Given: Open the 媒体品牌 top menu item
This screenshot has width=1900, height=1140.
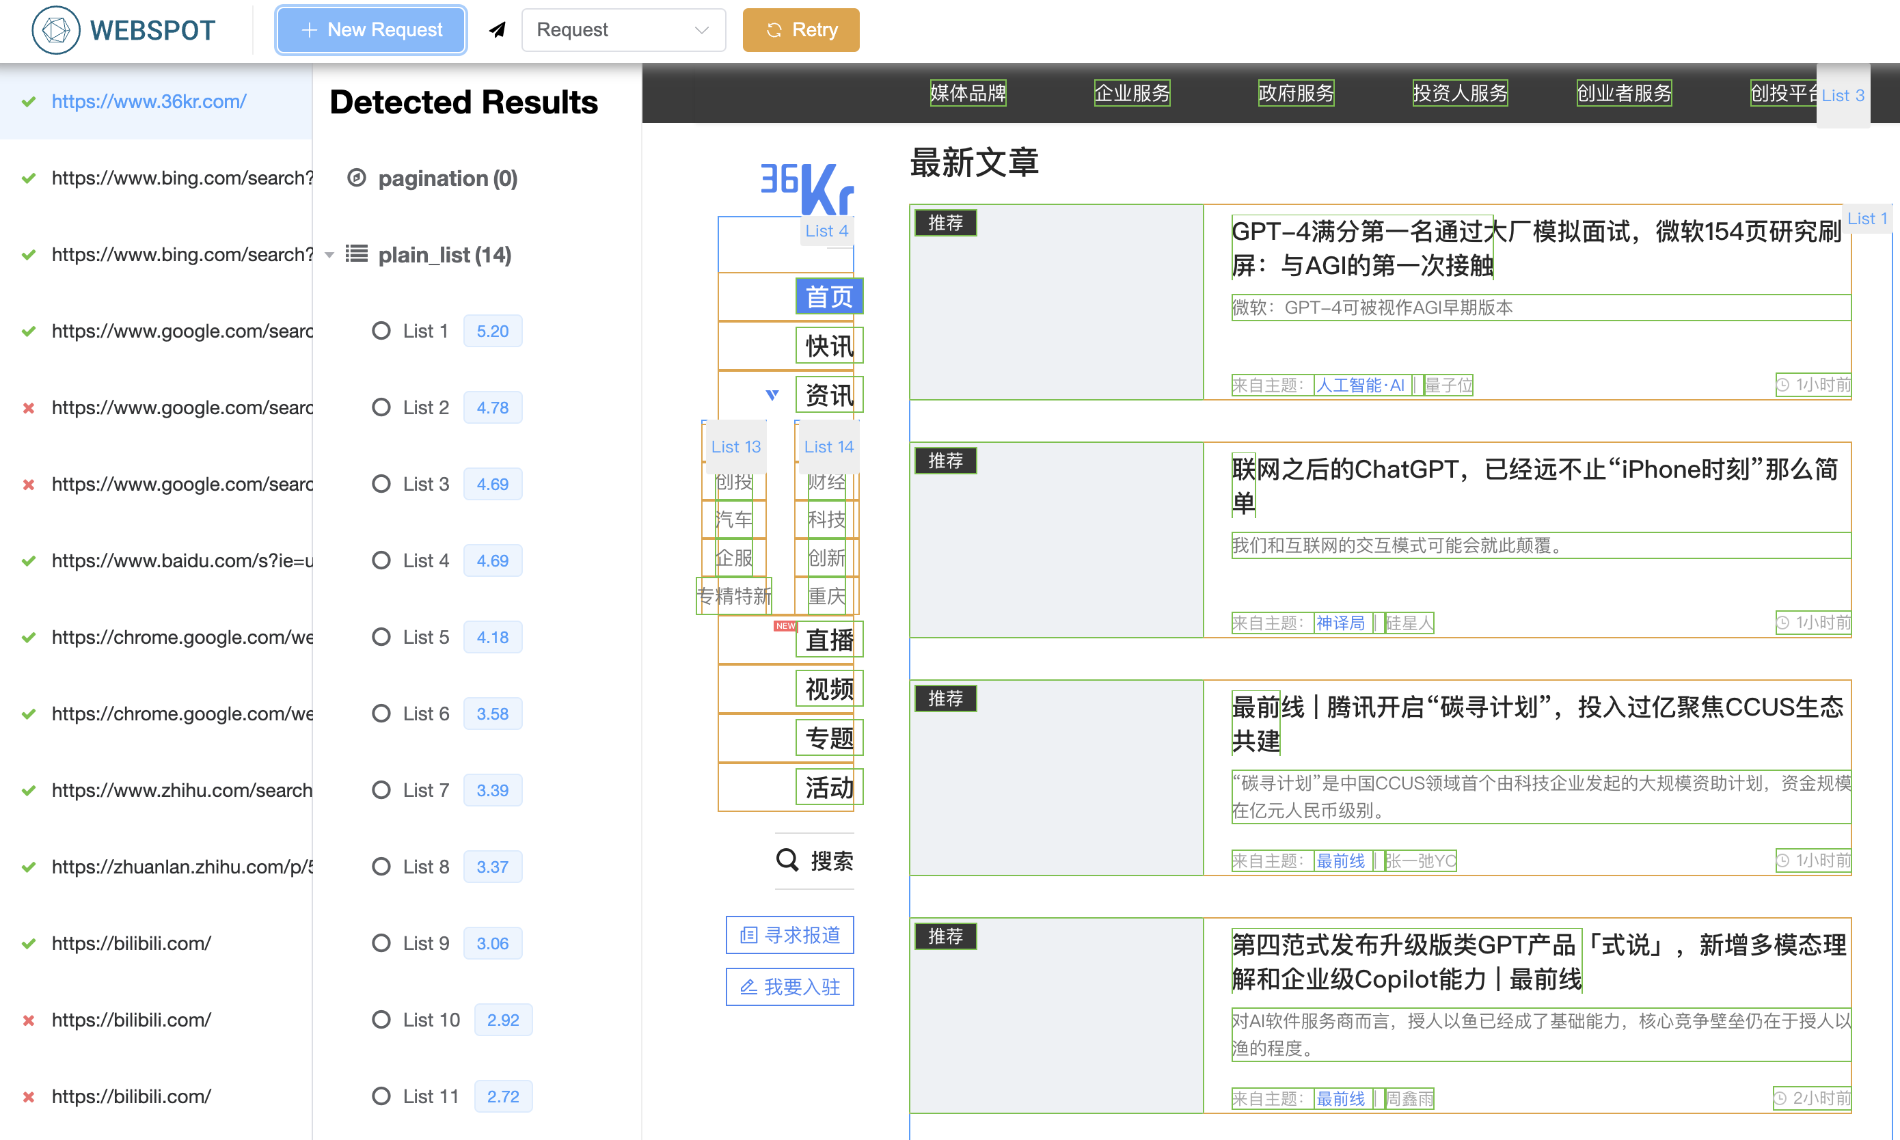Looking at the screenshot, I should 968,93.
